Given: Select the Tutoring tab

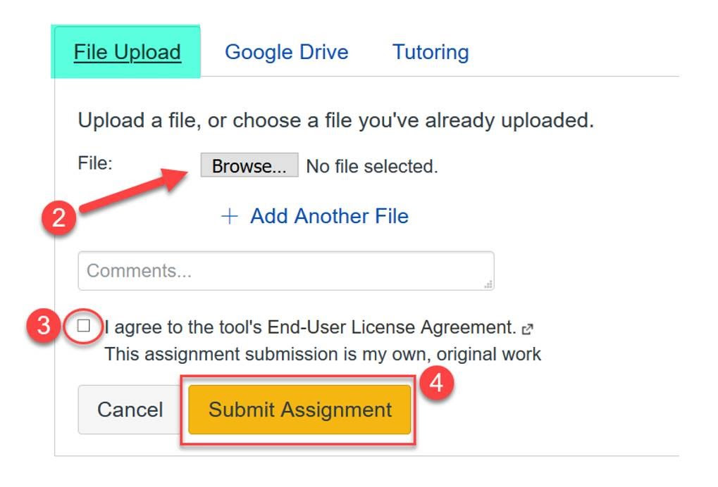Looking at the screenshot, I should pyautogui.click(x=431, y=51).
